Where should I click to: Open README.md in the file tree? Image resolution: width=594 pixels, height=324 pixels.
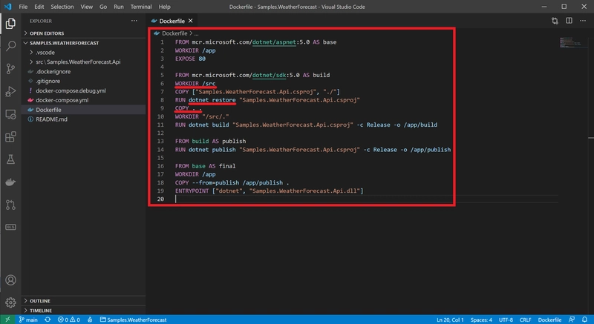[x=83, y=119]
